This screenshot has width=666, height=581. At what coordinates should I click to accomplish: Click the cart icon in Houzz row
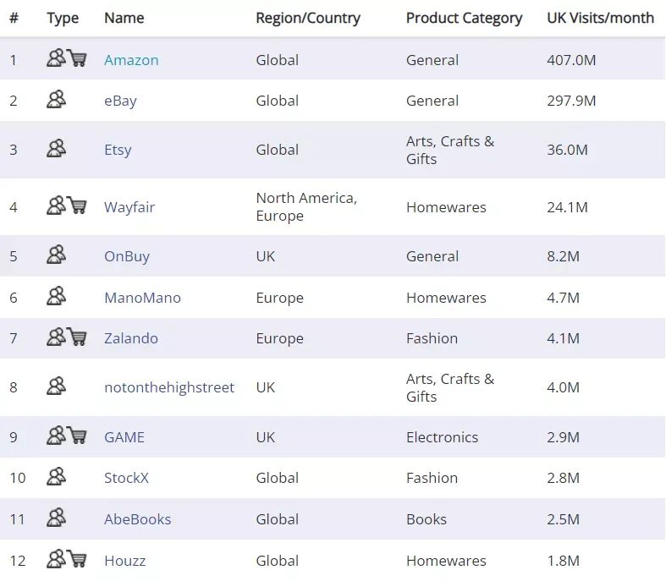point(77,559)
